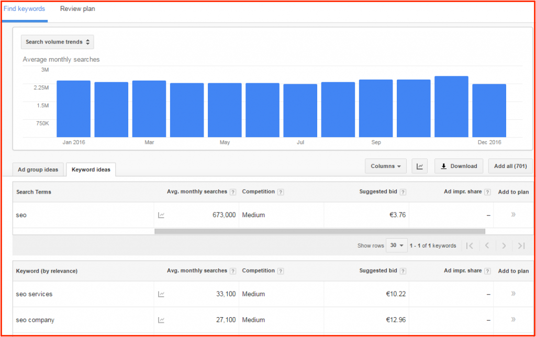Image resolution: width=536 pixels, height=337 pixels.
Task: Open trend chart icon for seo services
Action: [x=161, y=294]
